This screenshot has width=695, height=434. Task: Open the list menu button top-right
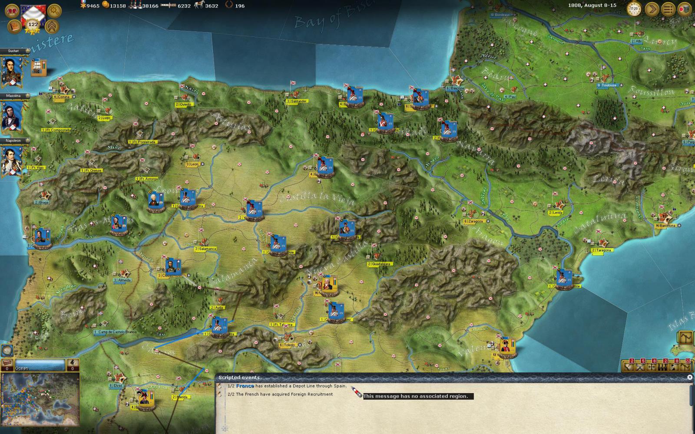668,9
